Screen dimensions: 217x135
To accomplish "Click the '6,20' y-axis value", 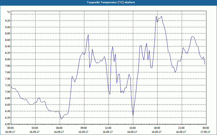I will (x=8, y=118).
